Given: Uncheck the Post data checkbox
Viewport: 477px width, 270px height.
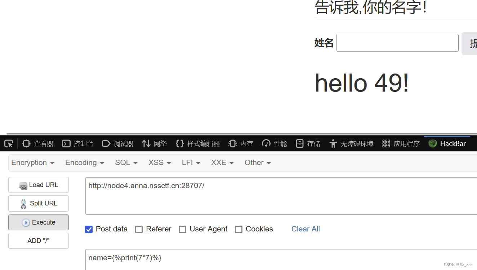Looking at the screenshot, I should coord(89,229).
